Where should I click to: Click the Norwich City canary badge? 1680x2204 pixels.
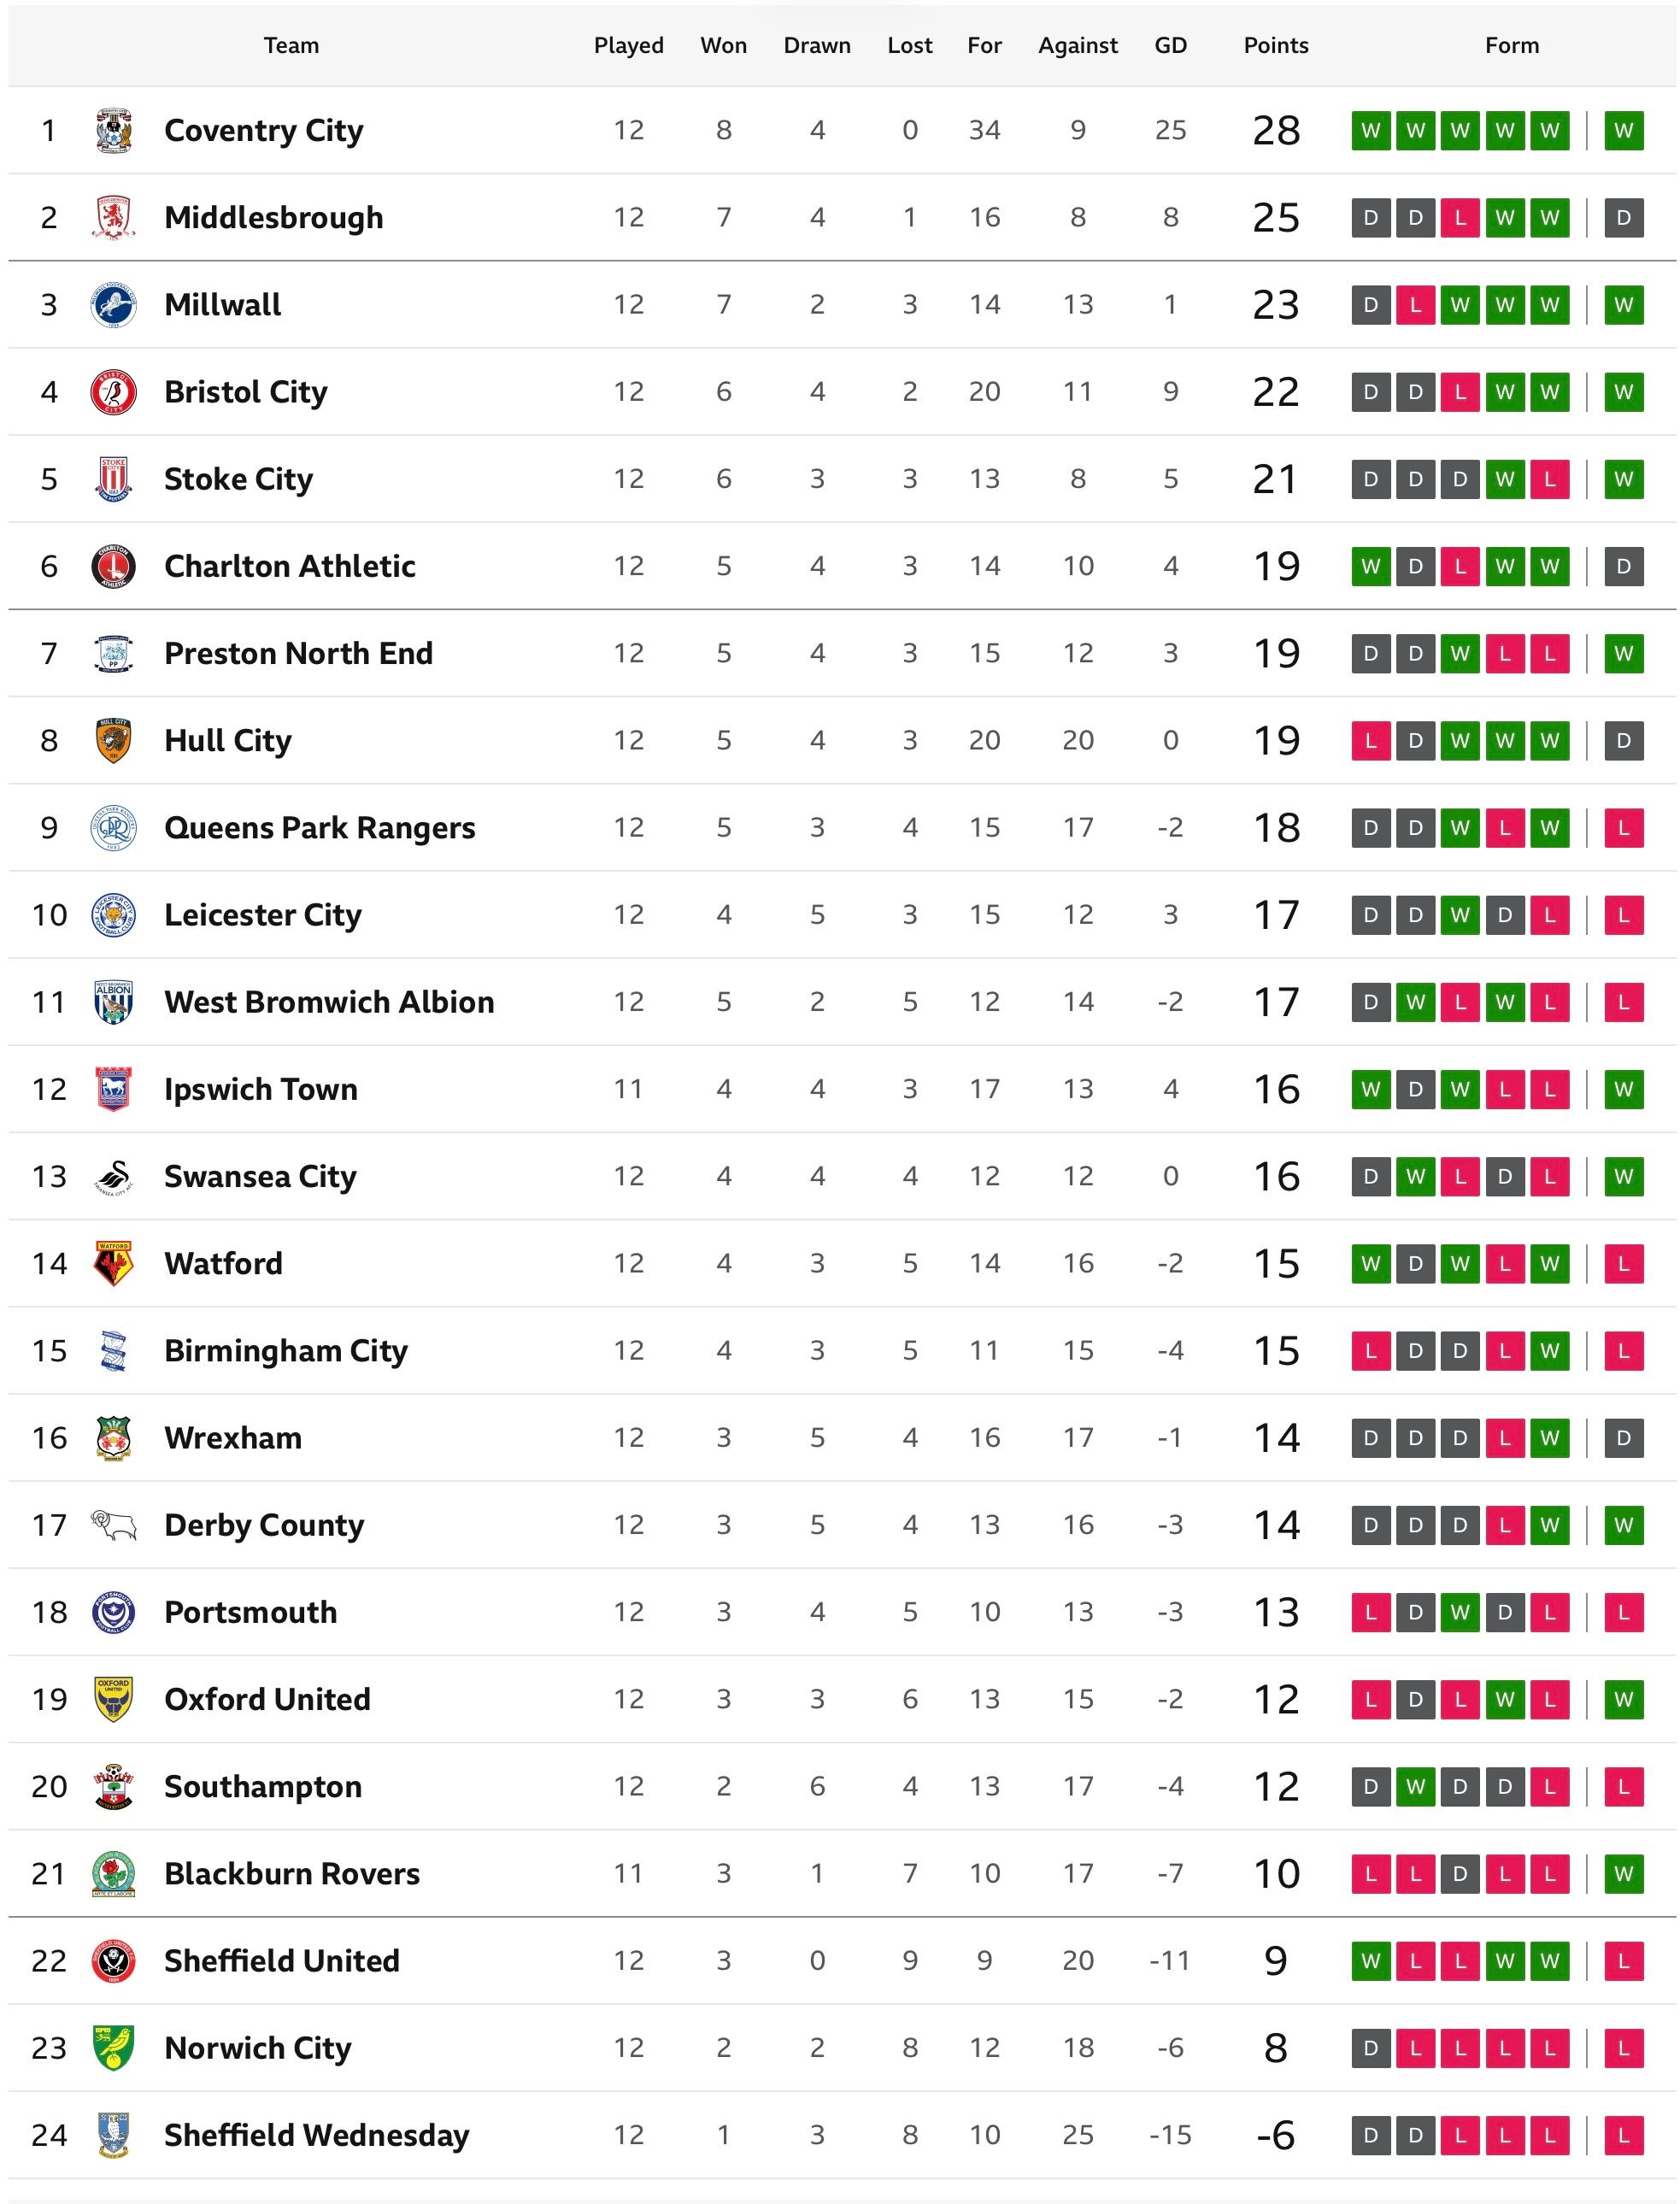(113, 2047)
